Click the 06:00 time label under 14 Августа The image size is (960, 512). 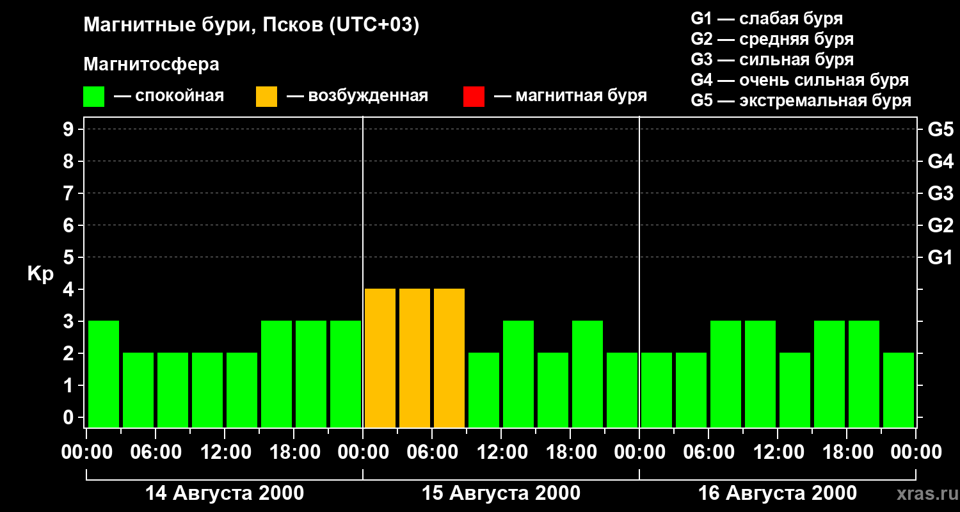[156, 452]
